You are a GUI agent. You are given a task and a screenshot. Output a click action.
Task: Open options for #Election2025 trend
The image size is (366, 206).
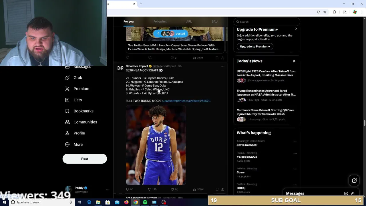295,154
